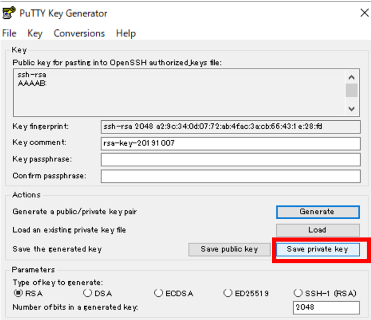Image resolution: width=371 pixels, height=320 pixels.
Task: Focus the Confirm passphrase field
Action: [x=230, y=176]
